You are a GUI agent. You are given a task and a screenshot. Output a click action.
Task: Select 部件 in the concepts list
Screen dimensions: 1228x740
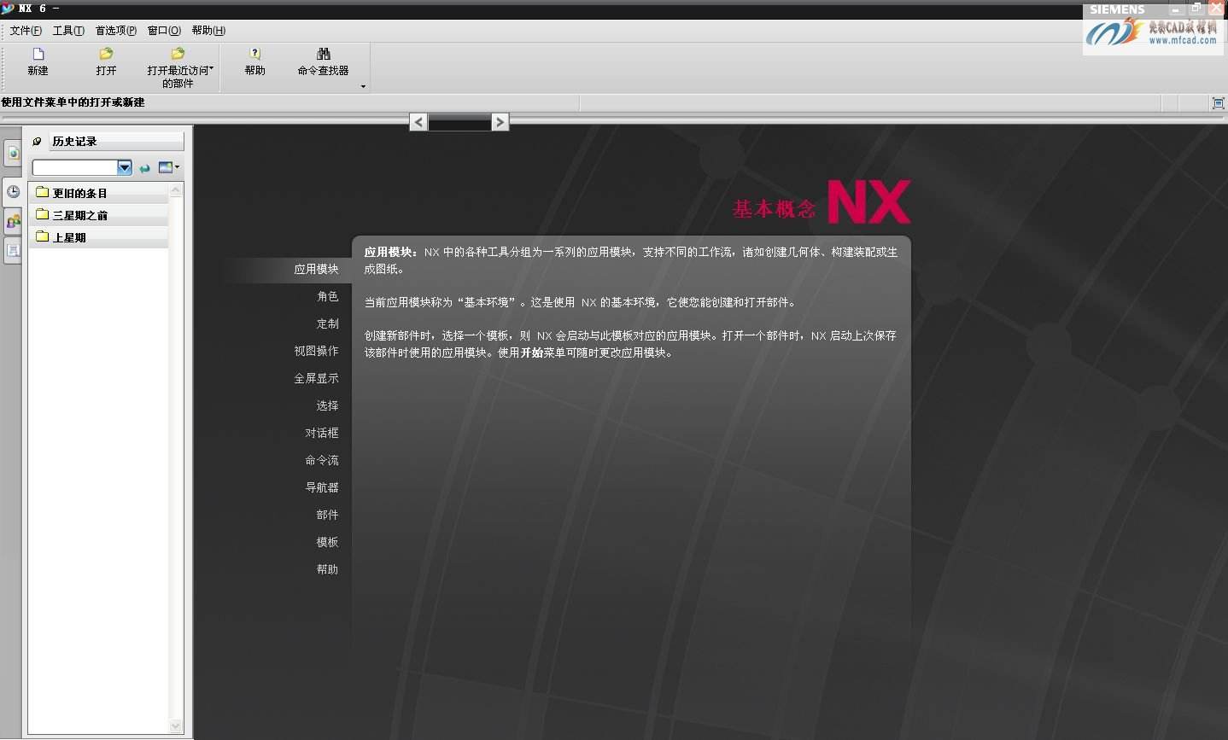coord(327,515)
